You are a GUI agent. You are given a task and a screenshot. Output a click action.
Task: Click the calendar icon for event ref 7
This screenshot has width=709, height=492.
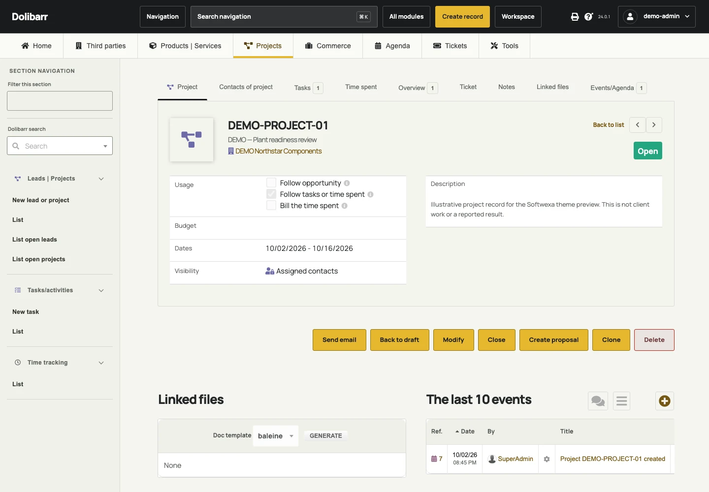[x=434, y=459]
